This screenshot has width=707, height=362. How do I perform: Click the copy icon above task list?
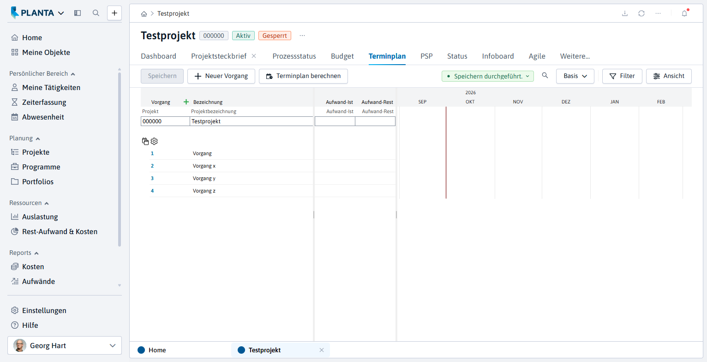145,141
